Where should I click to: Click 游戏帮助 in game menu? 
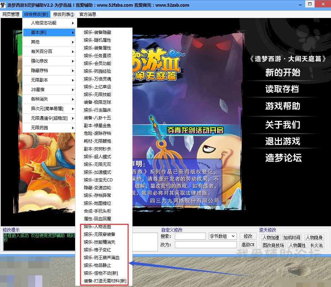283,106
